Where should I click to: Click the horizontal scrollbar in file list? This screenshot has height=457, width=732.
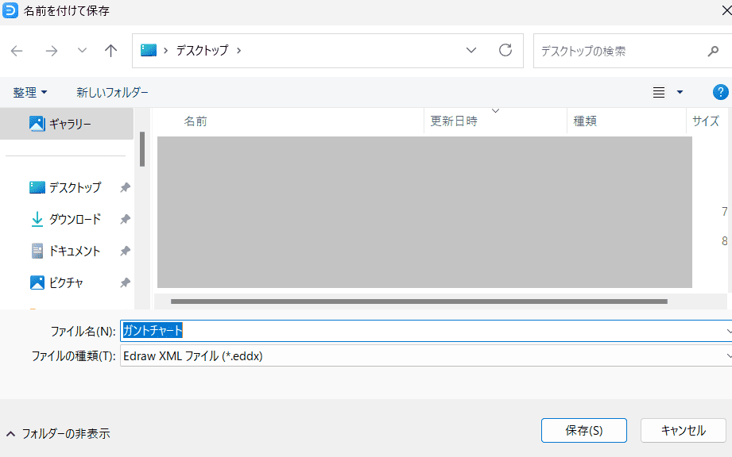419,301
